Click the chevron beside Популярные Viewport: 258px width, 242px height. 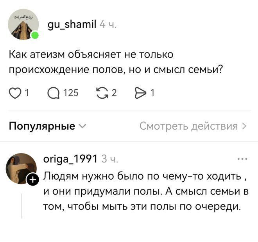pos(81,126)
